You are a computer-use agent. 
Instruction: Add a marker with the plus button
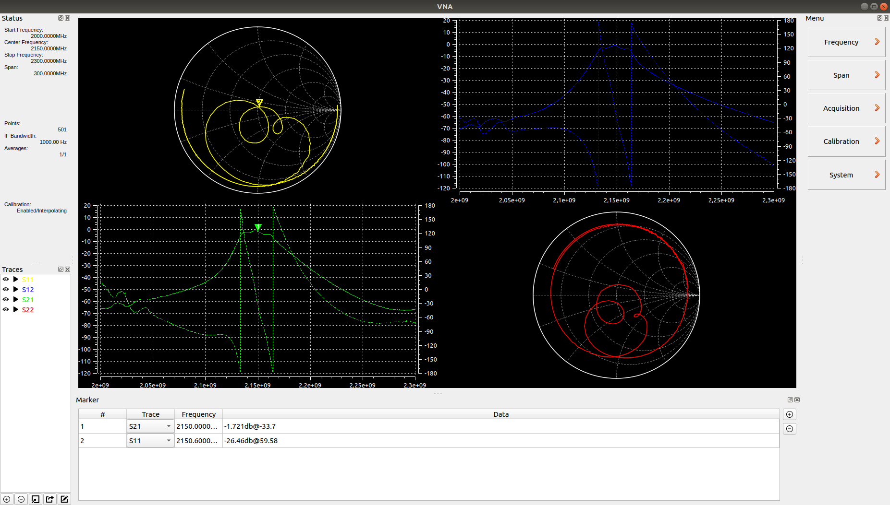pyautogui.click(x=790, y=414)
